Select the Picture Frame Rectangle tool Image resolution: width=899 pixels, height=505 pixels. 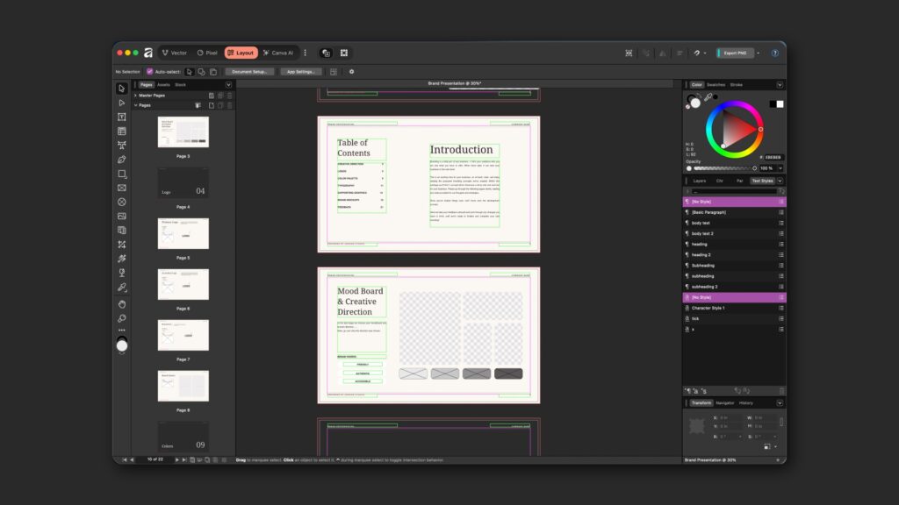pos(121,188)
